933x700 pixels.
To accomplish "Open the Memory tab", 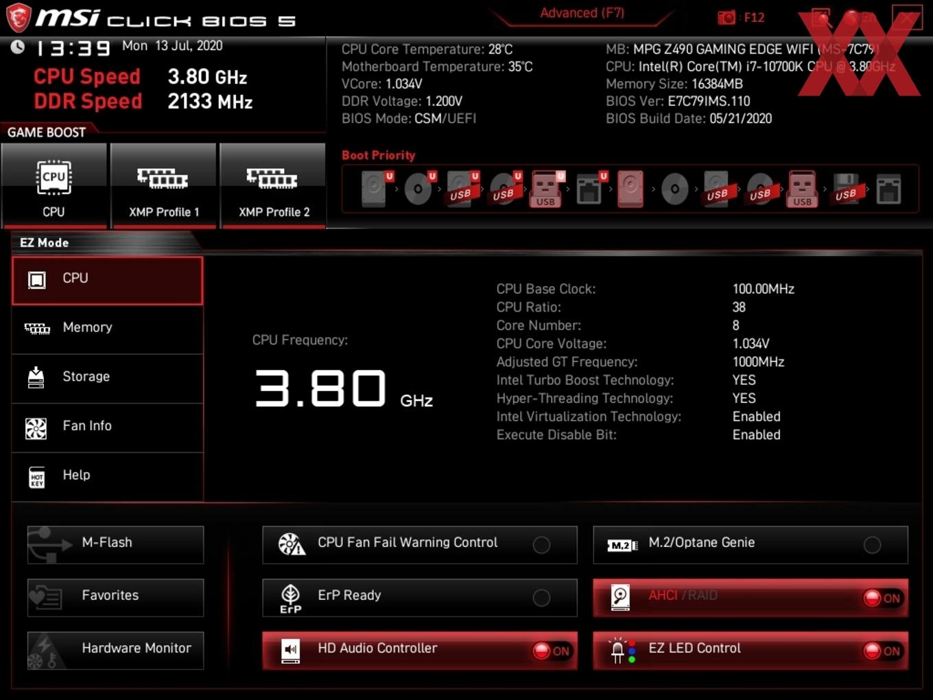I will click(x=107, y=329).
